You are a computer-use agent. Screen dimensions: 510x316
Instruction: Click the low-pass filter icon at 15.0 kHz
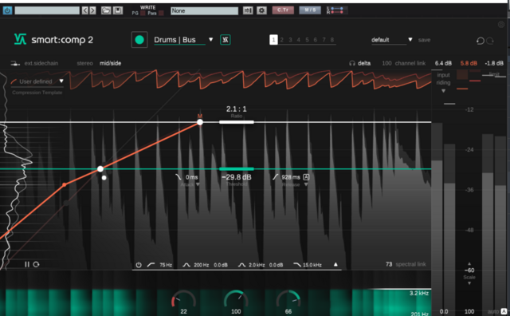(297, 265)
